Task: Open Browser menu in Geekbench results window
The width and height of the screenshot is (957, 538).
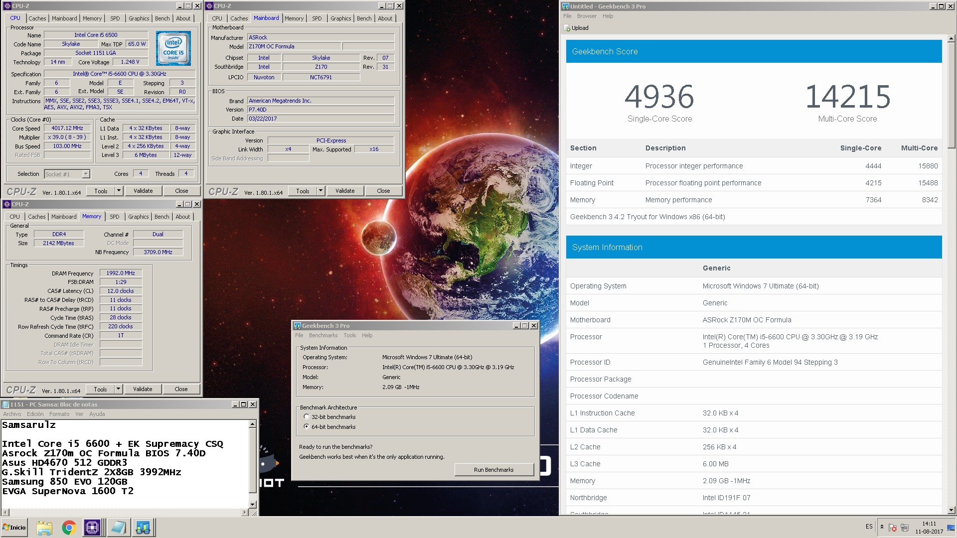Action: click(x=587, y=16)
